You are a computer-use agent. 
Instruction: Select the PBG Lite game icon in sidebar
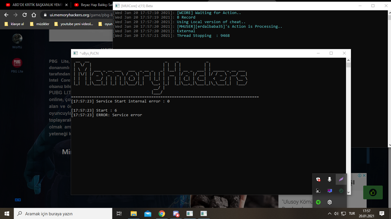click(x=17, y=63)
